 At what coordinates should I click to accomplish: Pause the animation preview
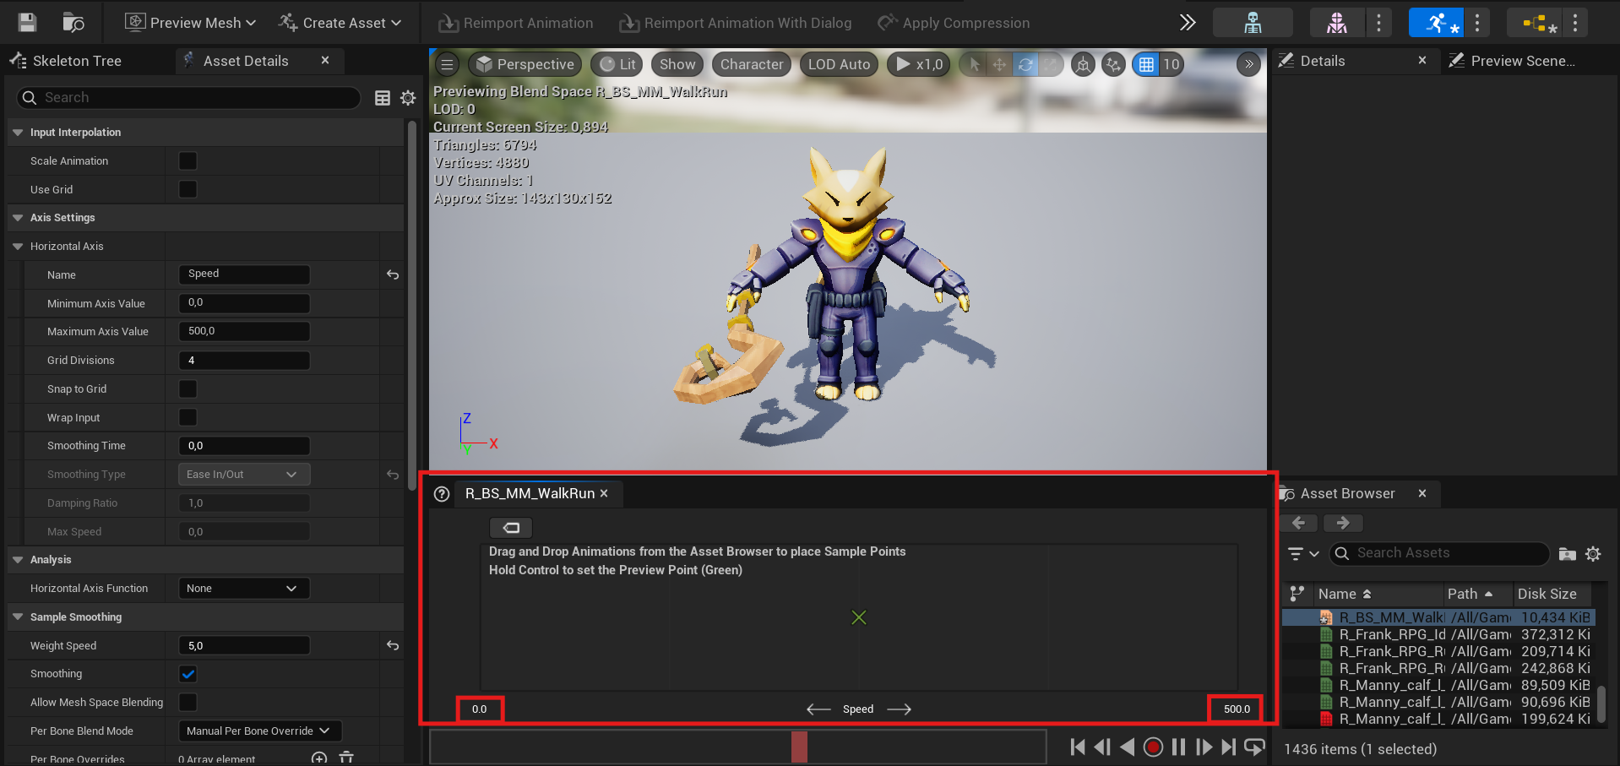pos(1178,747)
